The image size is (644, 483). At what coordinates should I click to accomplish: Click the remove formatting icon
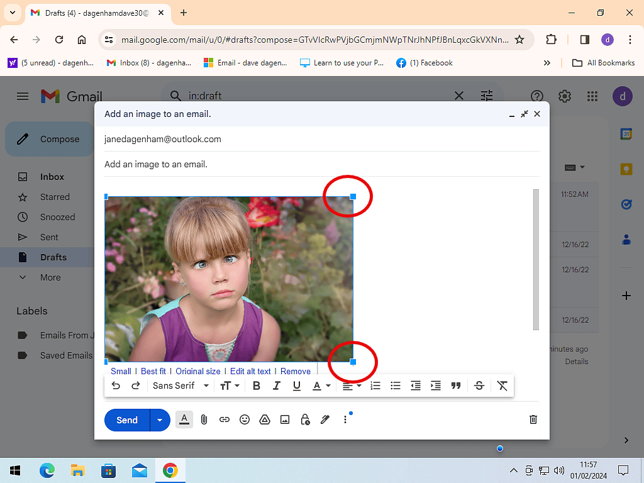click(x=502, y=386)
